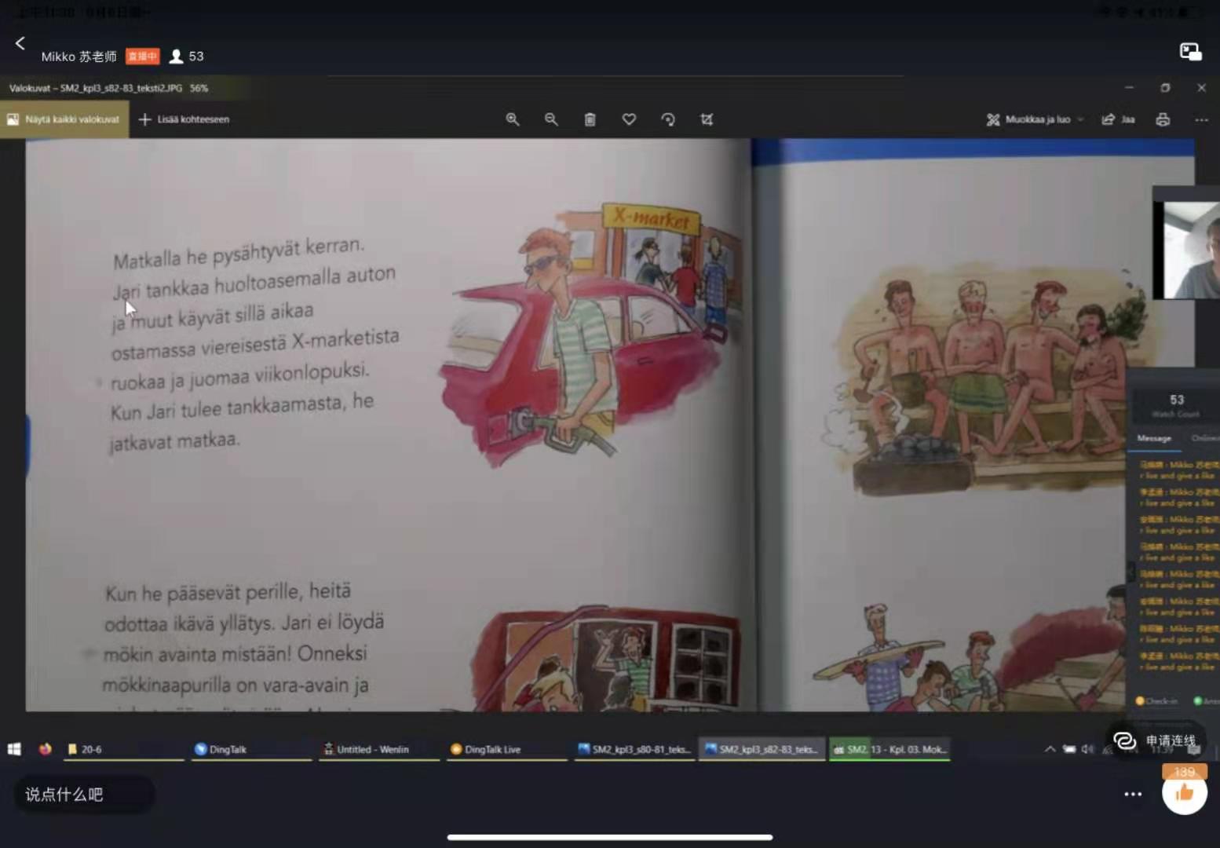Rotate the photo
The image size is (1220, 848).
(668, 119)
